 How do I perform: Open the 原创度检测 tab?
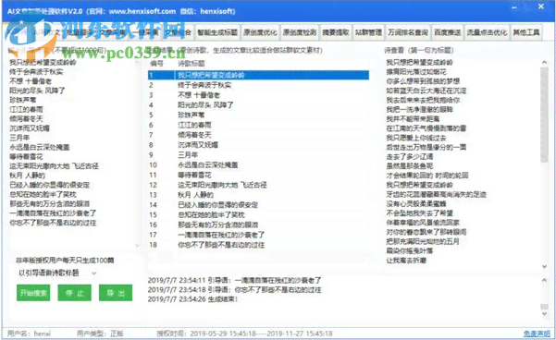coord(300,32)
